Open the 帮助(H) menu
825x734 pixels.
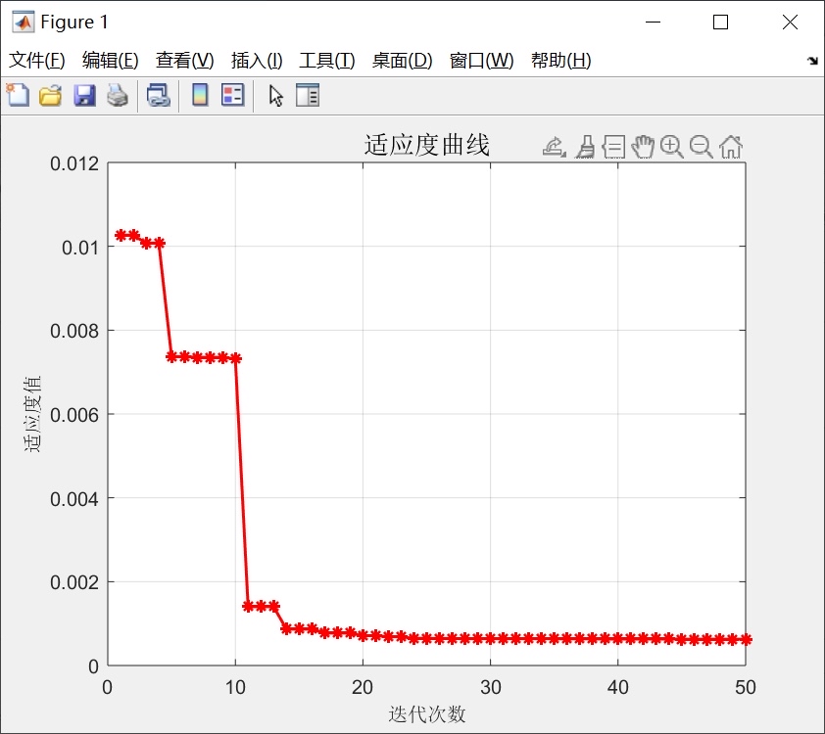[x=560, y=61]
